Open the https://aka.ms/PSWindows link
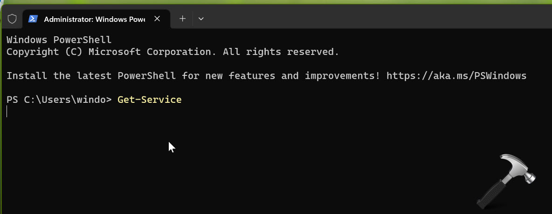 coord(456,75)
